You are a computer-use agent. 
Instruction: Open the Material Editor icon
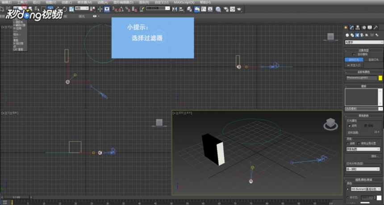coord(218,9)
